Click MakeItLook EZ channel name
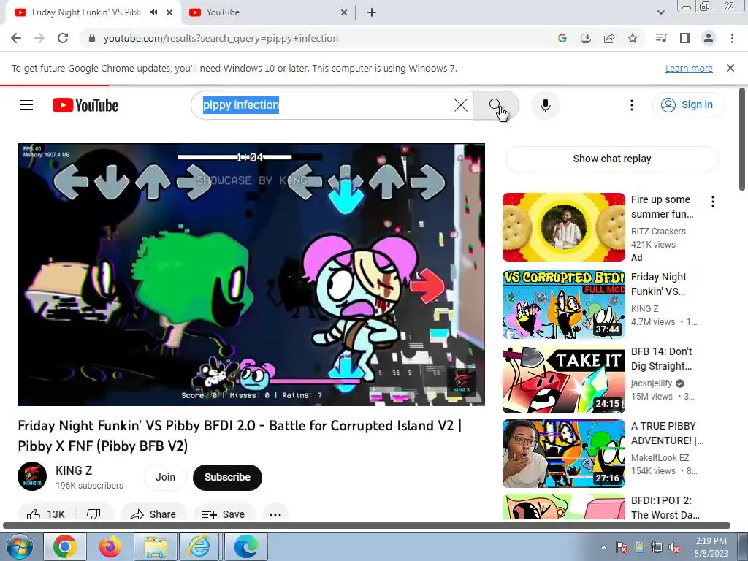Image resolution: width=748 pixels, height=561 pixels. point(660,457)
